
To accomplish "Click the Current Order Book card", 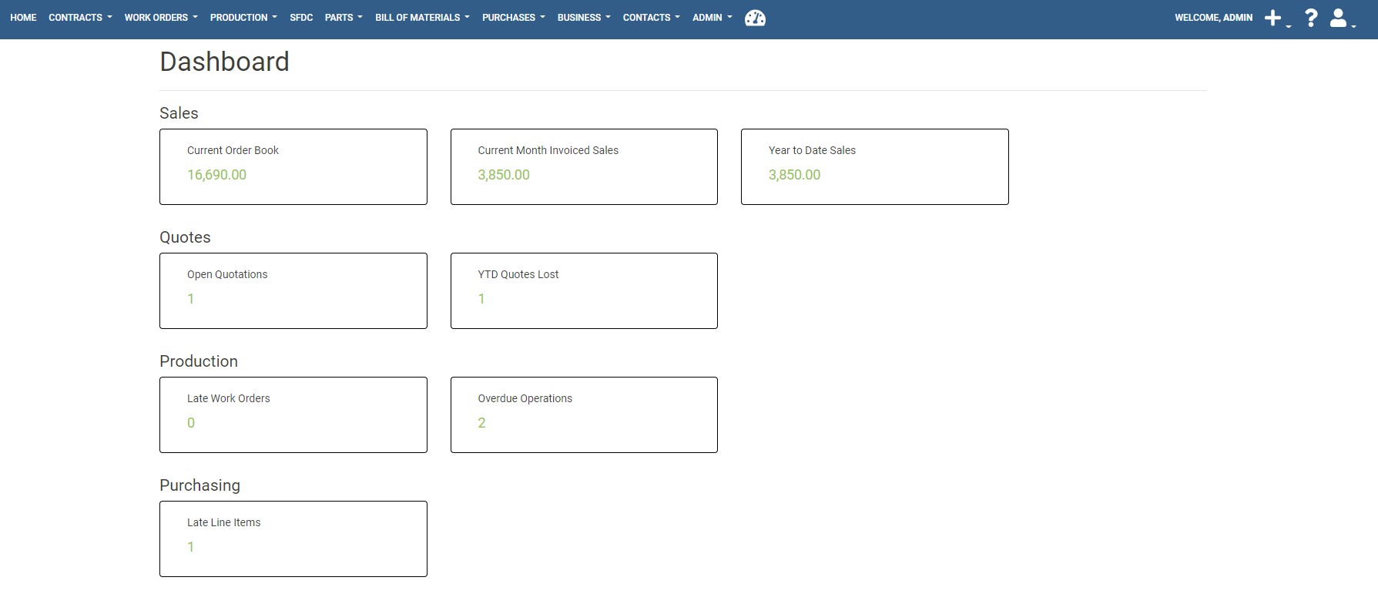I will pyautogui.click(x=293, y=166).
